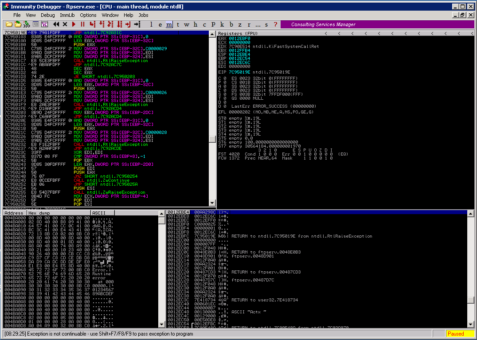477x340 pixels.
Task: Click the Step over toolbar icon
Action: pyautogui.click(x=102, y=24)
